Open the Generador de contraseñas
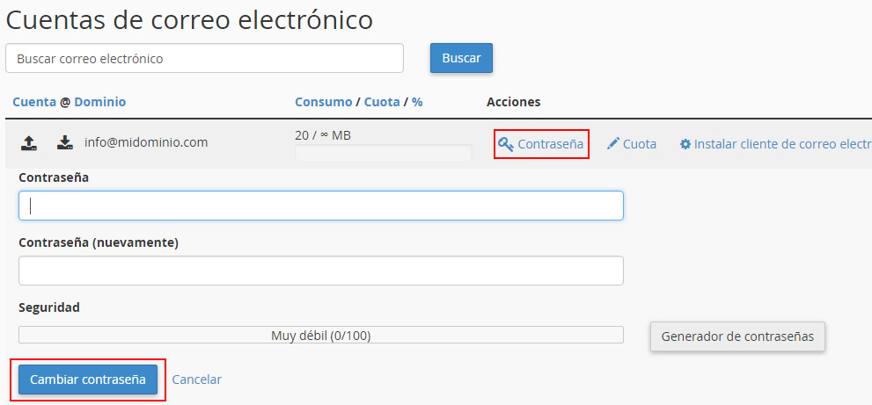Screen dimensions: 872x405 click(737, 336)
